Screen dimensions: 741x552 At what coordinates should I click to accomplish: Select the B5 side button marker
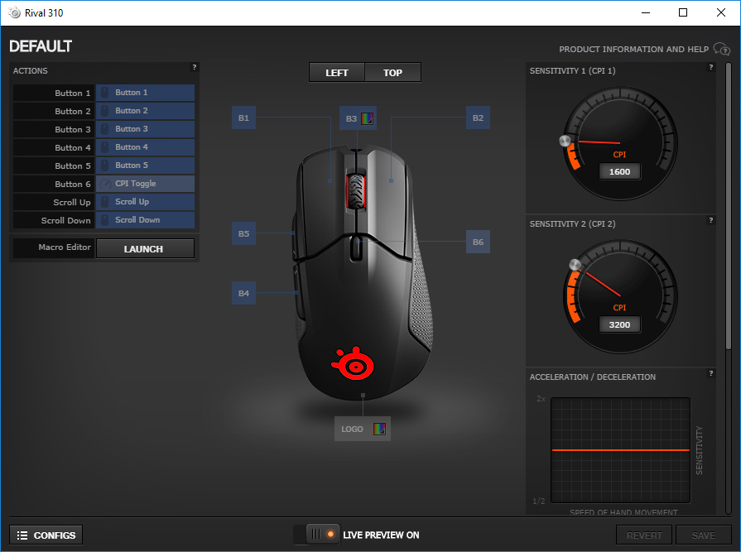(x=243, y=233)
